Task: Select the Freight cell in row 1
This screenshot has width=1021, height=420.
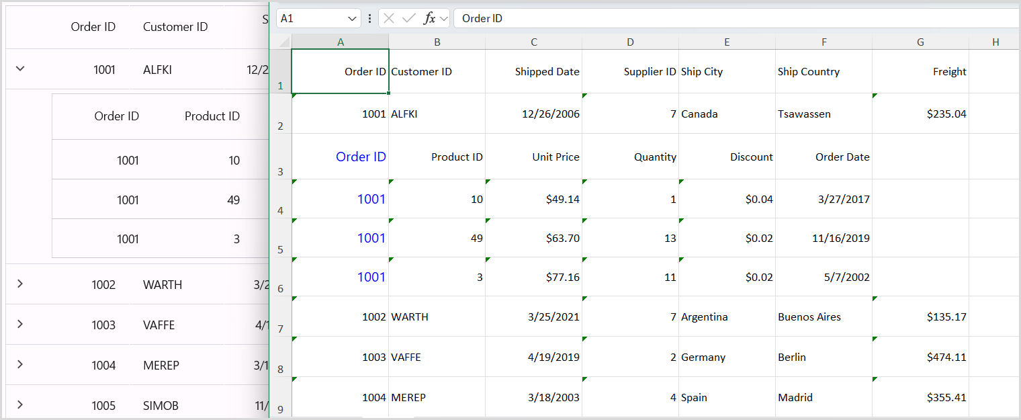Action: 921,71
